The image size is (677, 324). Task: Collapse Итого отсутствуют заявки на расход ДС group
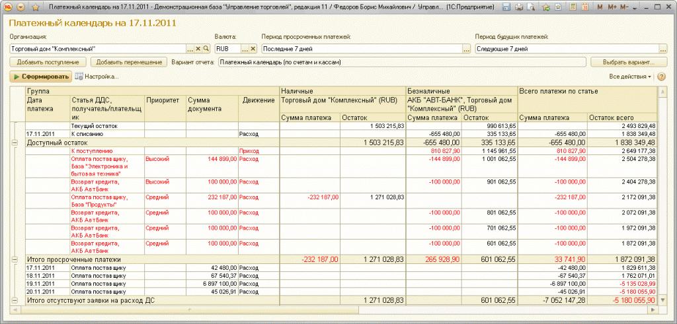(x=15, y=300)
